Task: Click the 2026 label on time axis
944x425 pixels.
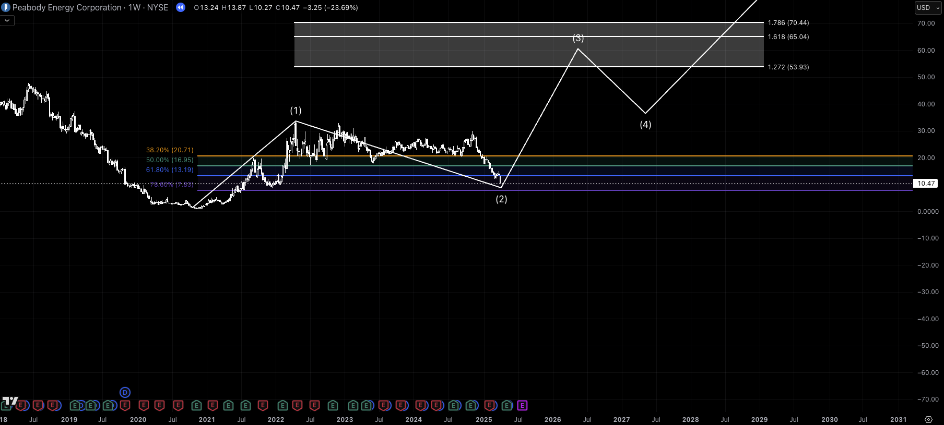Action: click(x=553, y=420)
